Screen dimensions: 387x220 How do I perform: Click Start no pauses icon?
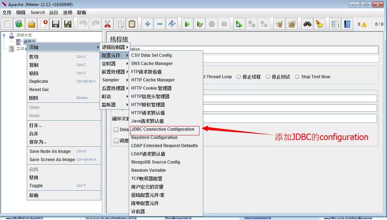[x=200, y=24]
